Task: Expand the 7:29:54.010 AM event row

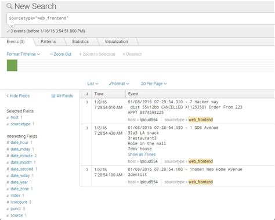Action: [87, 102]
